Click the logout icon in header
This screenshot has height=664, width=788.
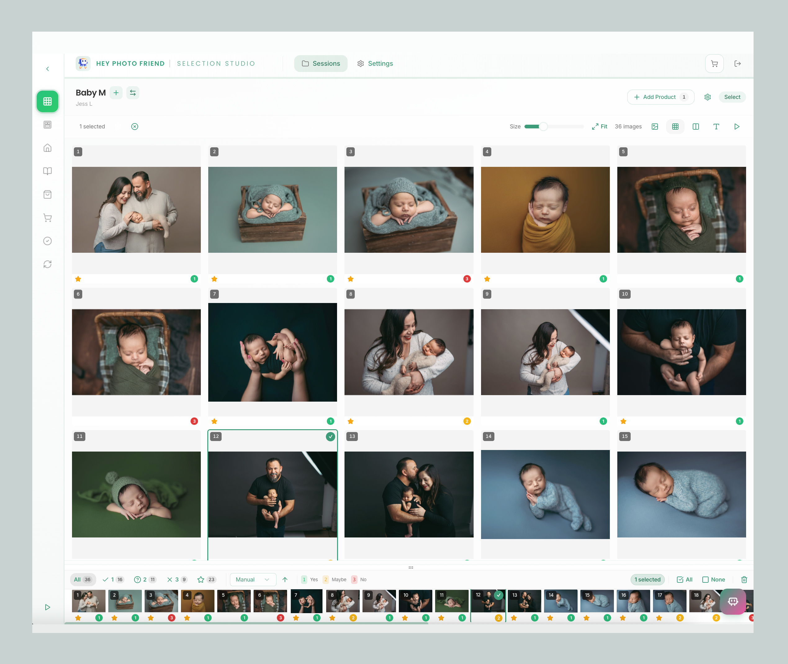pos(737,64)
